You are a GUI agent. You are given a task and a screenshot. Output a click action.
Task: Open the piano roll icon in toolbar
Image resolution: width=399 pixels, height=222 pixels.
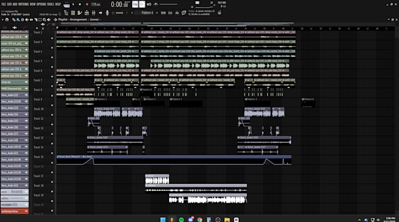click(x=80, y=13)
